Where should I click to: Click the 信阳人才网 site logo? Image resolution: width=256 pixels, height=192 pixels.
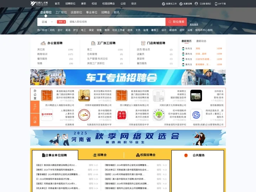[x=39, y=4]
